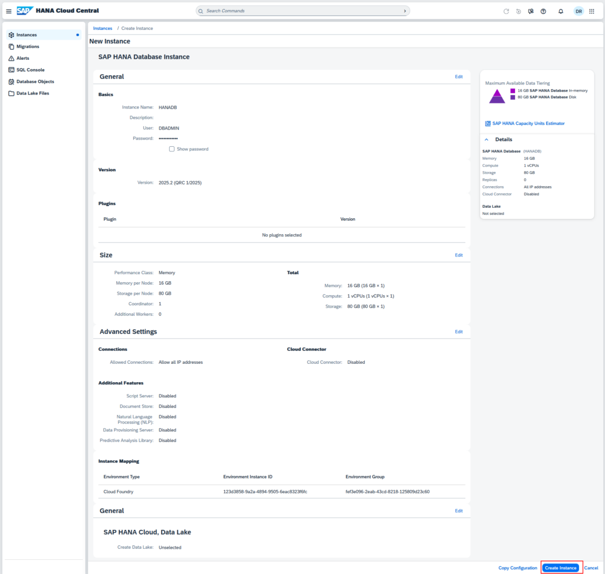Screen dimensions: 605x574
Task: Click total compute '1 vCPUs (1 vCPUs × 1)'
Action: click(x=371, y=296)
